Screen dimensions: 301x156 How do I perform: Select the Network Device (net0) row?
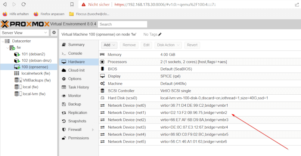200,106
